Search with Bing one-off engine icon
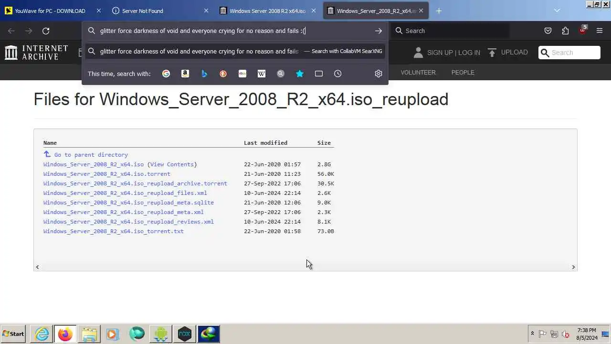This screenshot has height=344, width=611. 204,74
